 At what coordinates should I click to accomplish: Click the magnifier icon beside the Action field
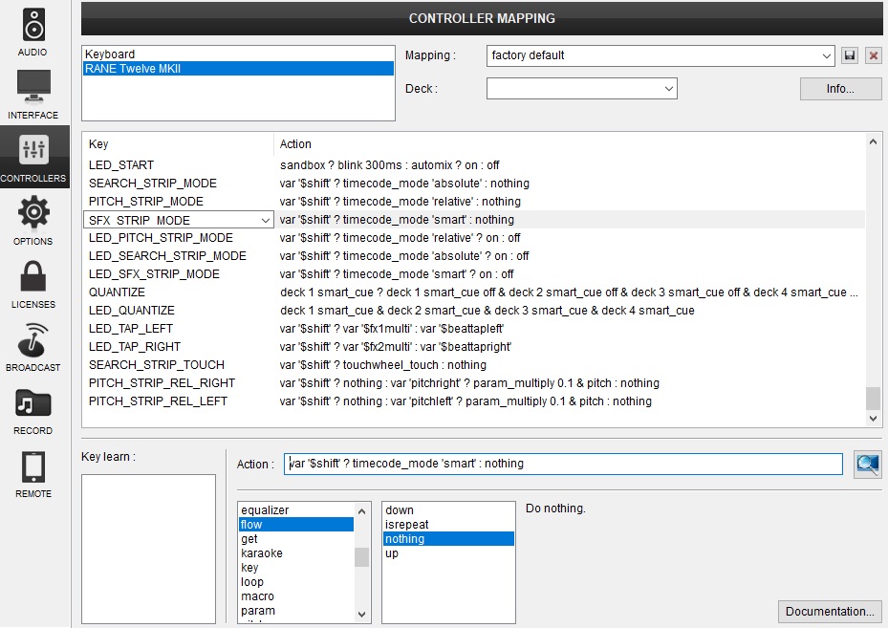(x=867, y=464)
